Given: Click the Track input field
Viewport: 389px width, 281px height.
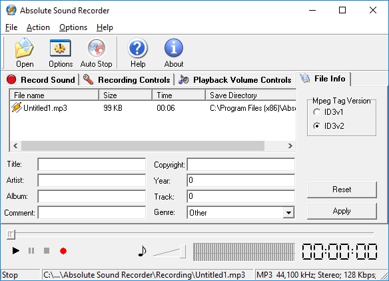Looking at the screenshot, I should 241,196.
